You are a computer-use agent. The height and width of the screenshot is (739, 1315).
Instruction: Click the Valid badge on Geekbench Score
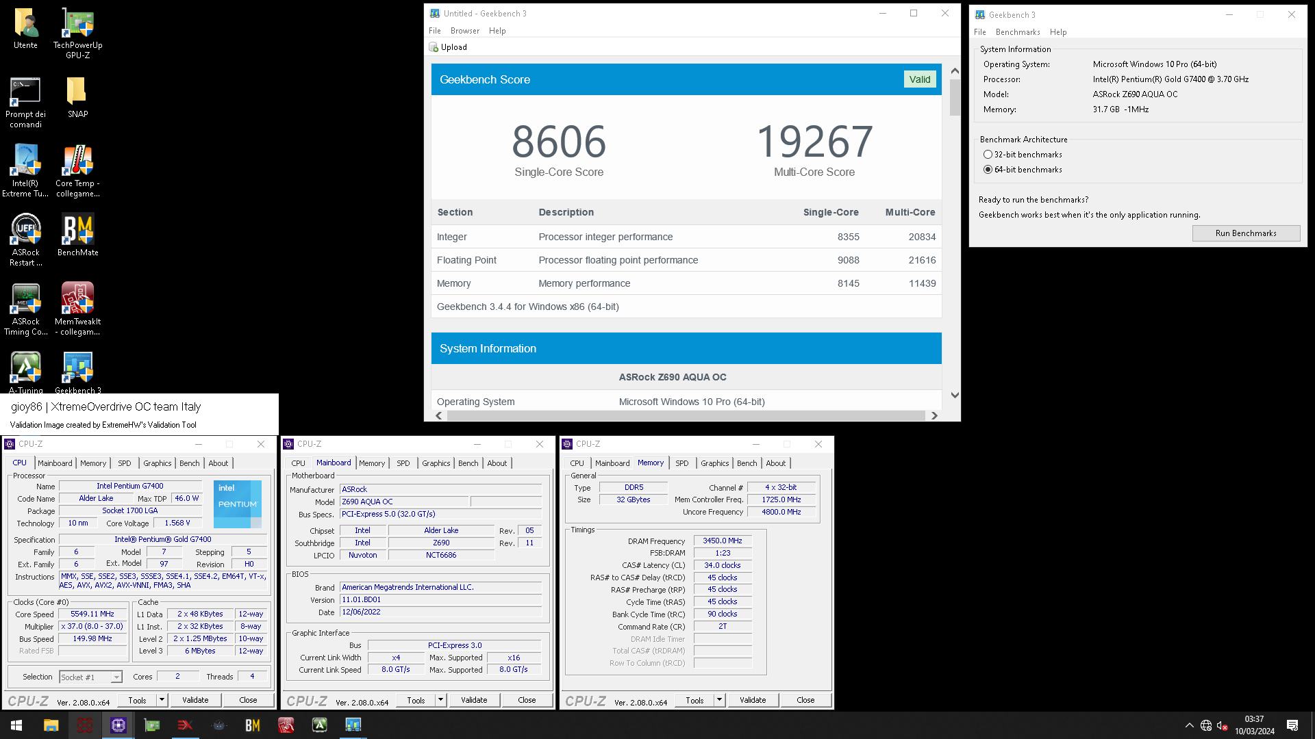(920, 79)
